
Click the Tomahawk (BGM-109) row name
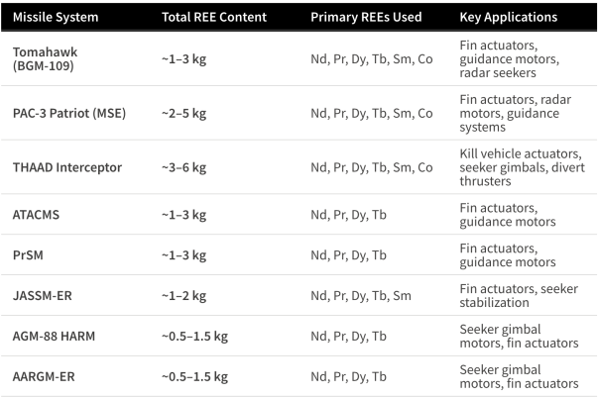pyautogui.click(x=45, y=58)
